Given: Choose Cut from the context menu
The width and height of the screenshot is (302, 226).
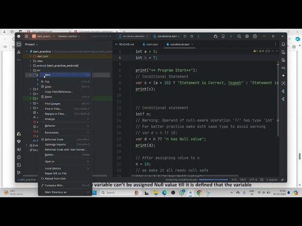Looking at the screenshot, I should 65,81.
